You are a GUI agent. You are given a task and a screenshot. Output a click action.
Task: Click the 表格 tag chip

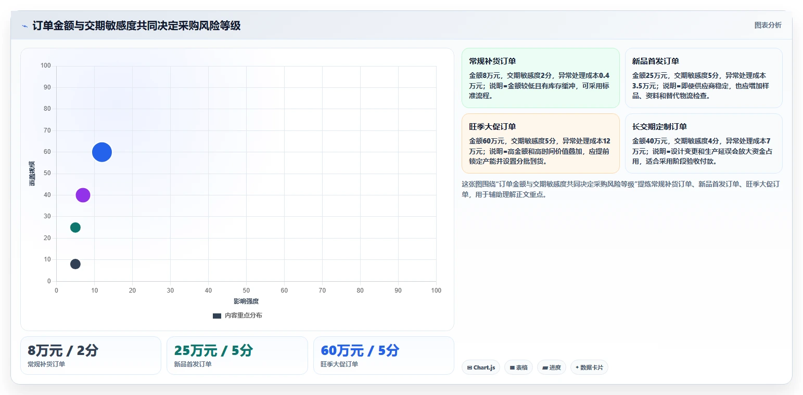(x=518, y=367)
